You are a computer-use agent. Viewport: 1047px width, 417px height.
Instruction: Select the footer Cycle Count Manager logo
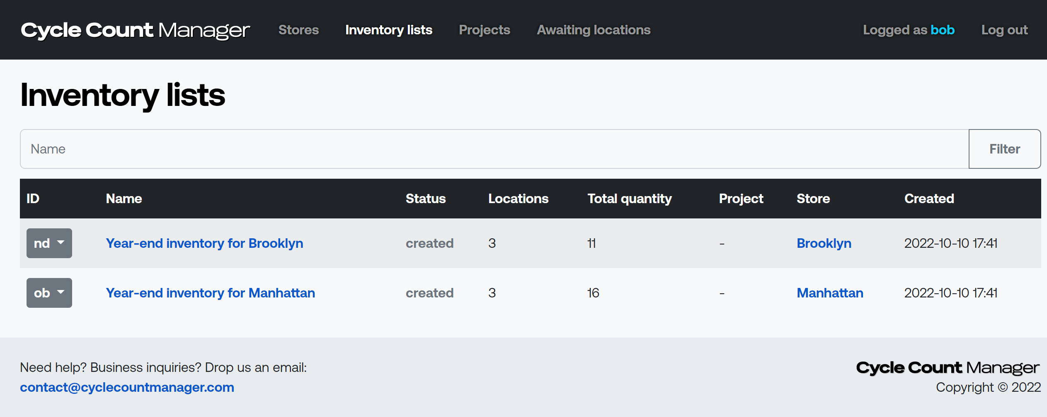948,367
